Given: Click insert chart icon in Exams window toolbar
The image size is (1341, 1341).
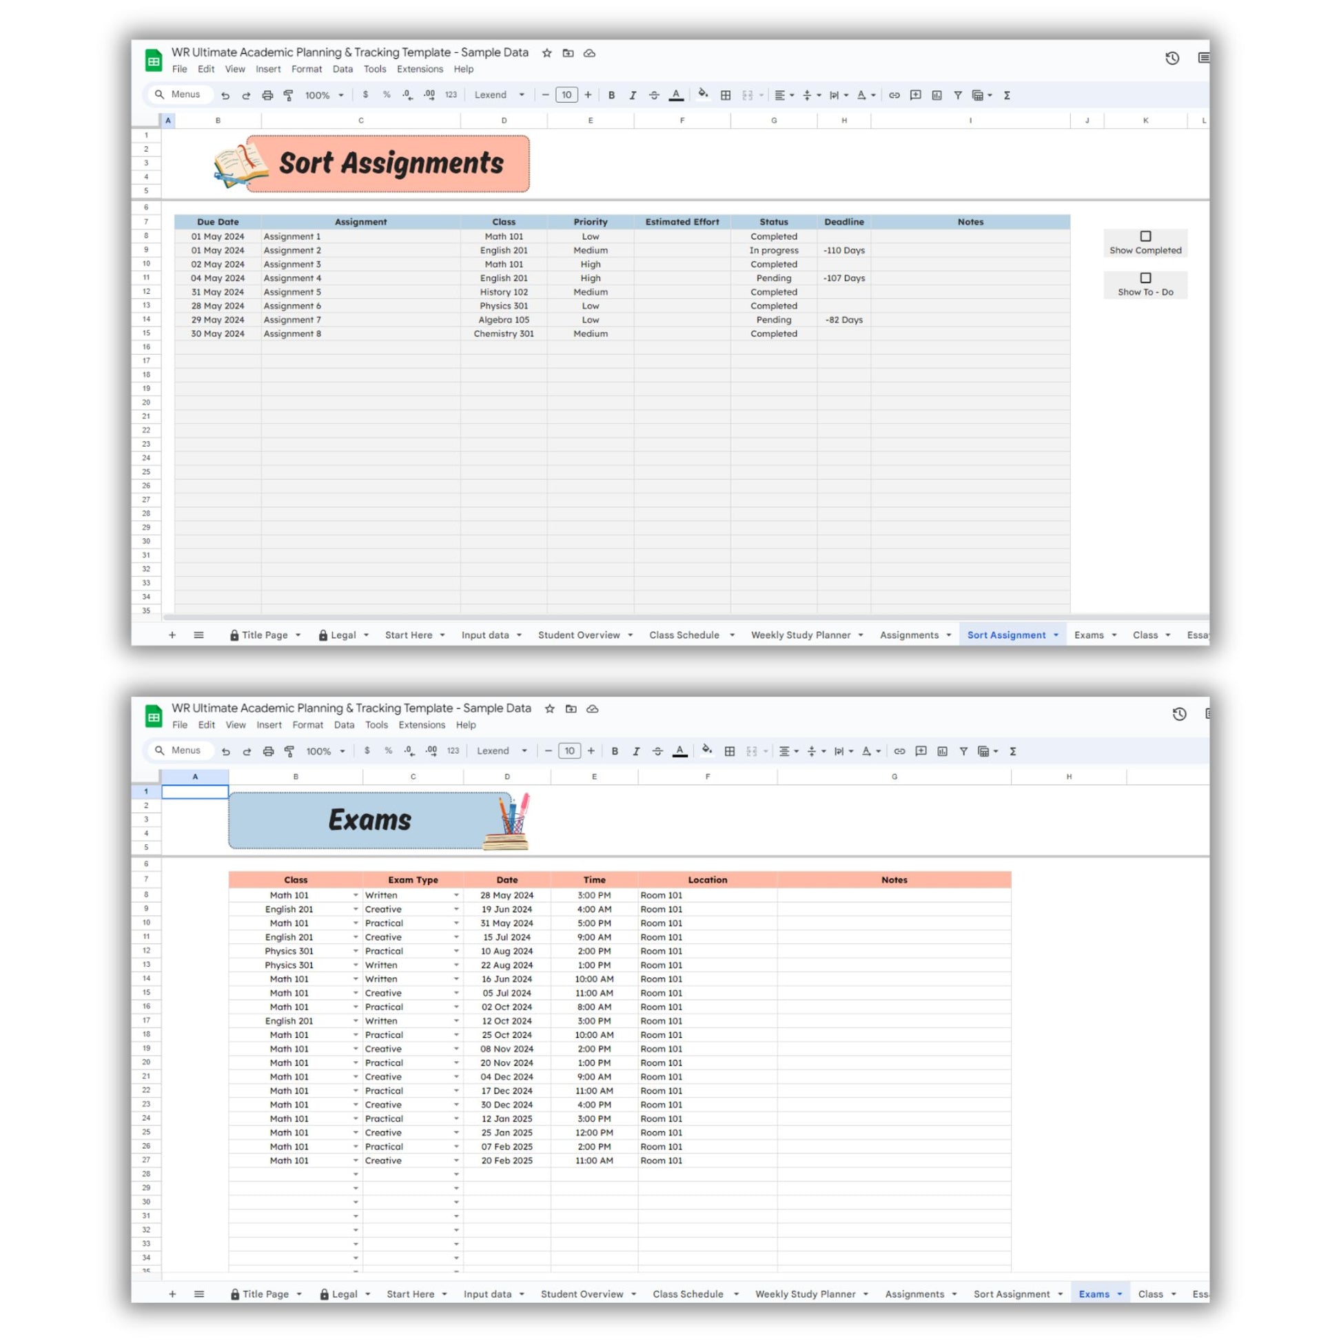Looking at the screenshot, I should tap(942, 751).
